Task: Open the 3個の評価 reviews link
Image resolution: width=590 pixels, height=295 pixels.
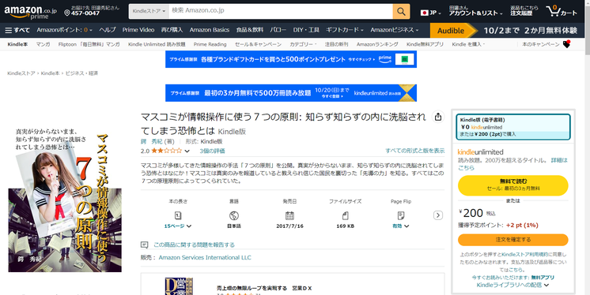Action: click(212, 151)
